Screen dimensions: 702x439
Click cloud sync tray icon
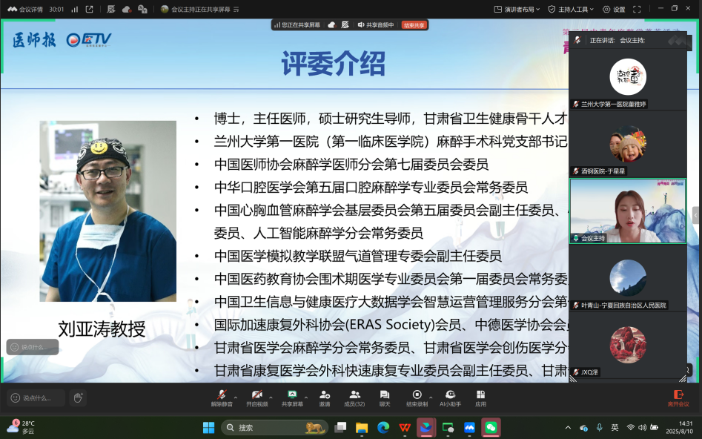(583, 427)
